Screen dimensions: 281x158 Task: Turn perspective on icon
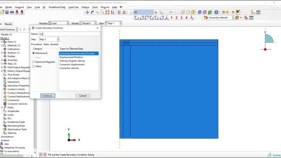click(x=124, y=12)
